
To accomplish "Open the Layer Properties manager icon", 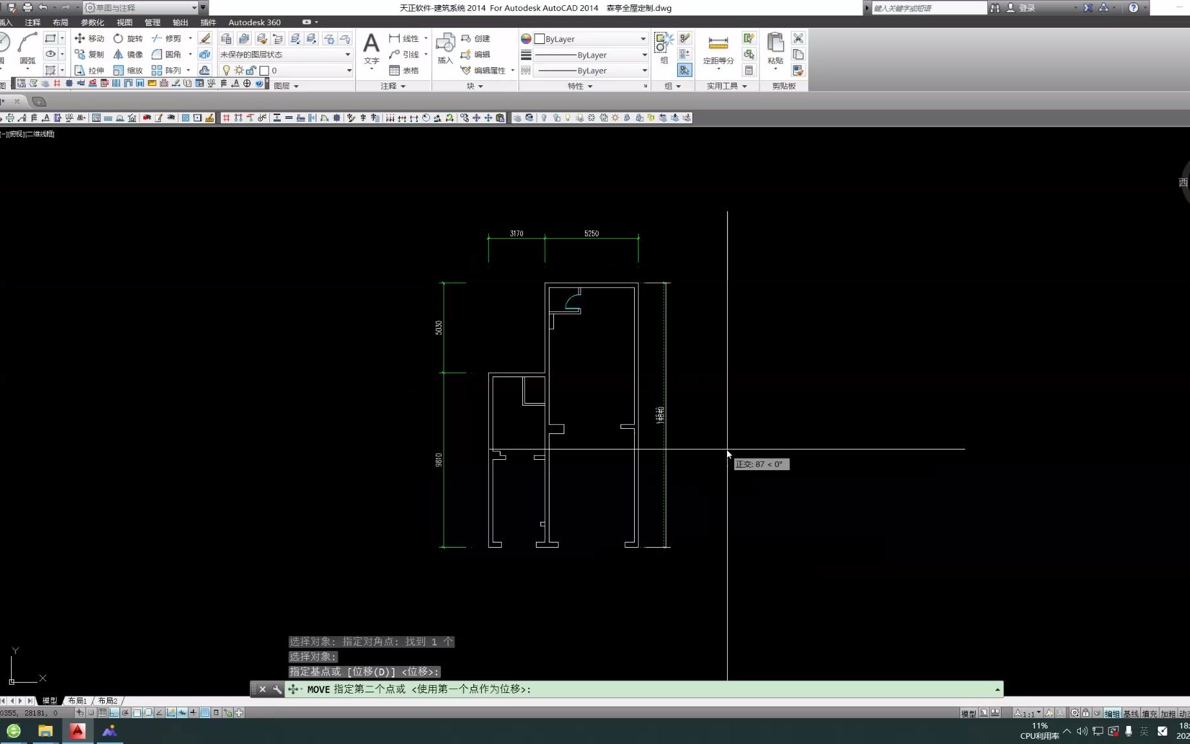I will pos(226,39).
